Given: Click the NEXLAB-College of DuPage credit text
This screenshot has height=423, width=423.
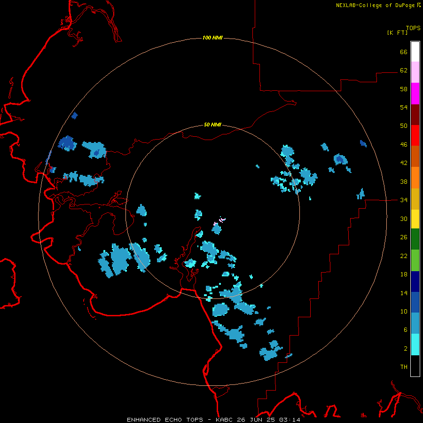Looking at the screenshot, I should pos(378,5).
